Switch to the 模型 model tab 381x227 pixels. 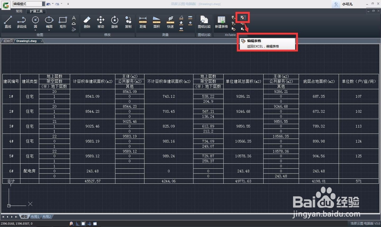(24, 217)
